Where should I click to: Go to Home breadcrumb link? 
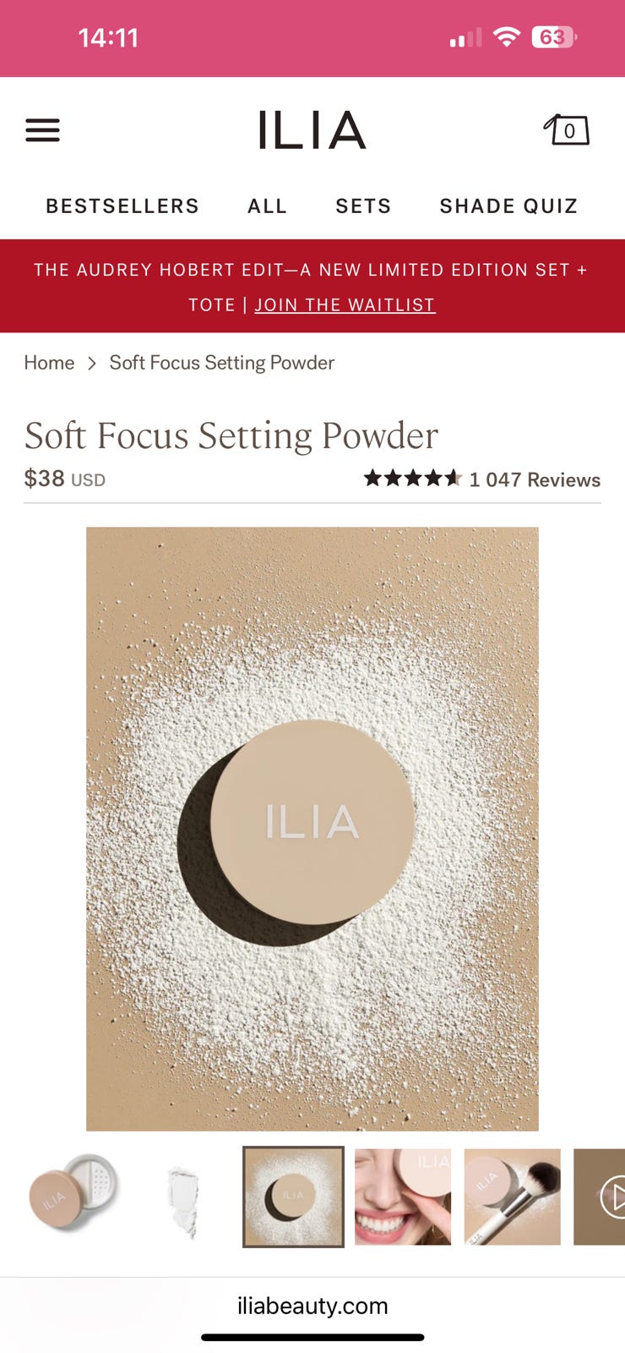pyautogui.click(x=49, y=363)
